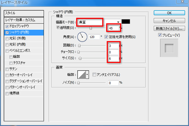The image size is (189, 126).
Task: Click the contour curve thumbnail
Action: pyautogui.click(x=82, y=75)
